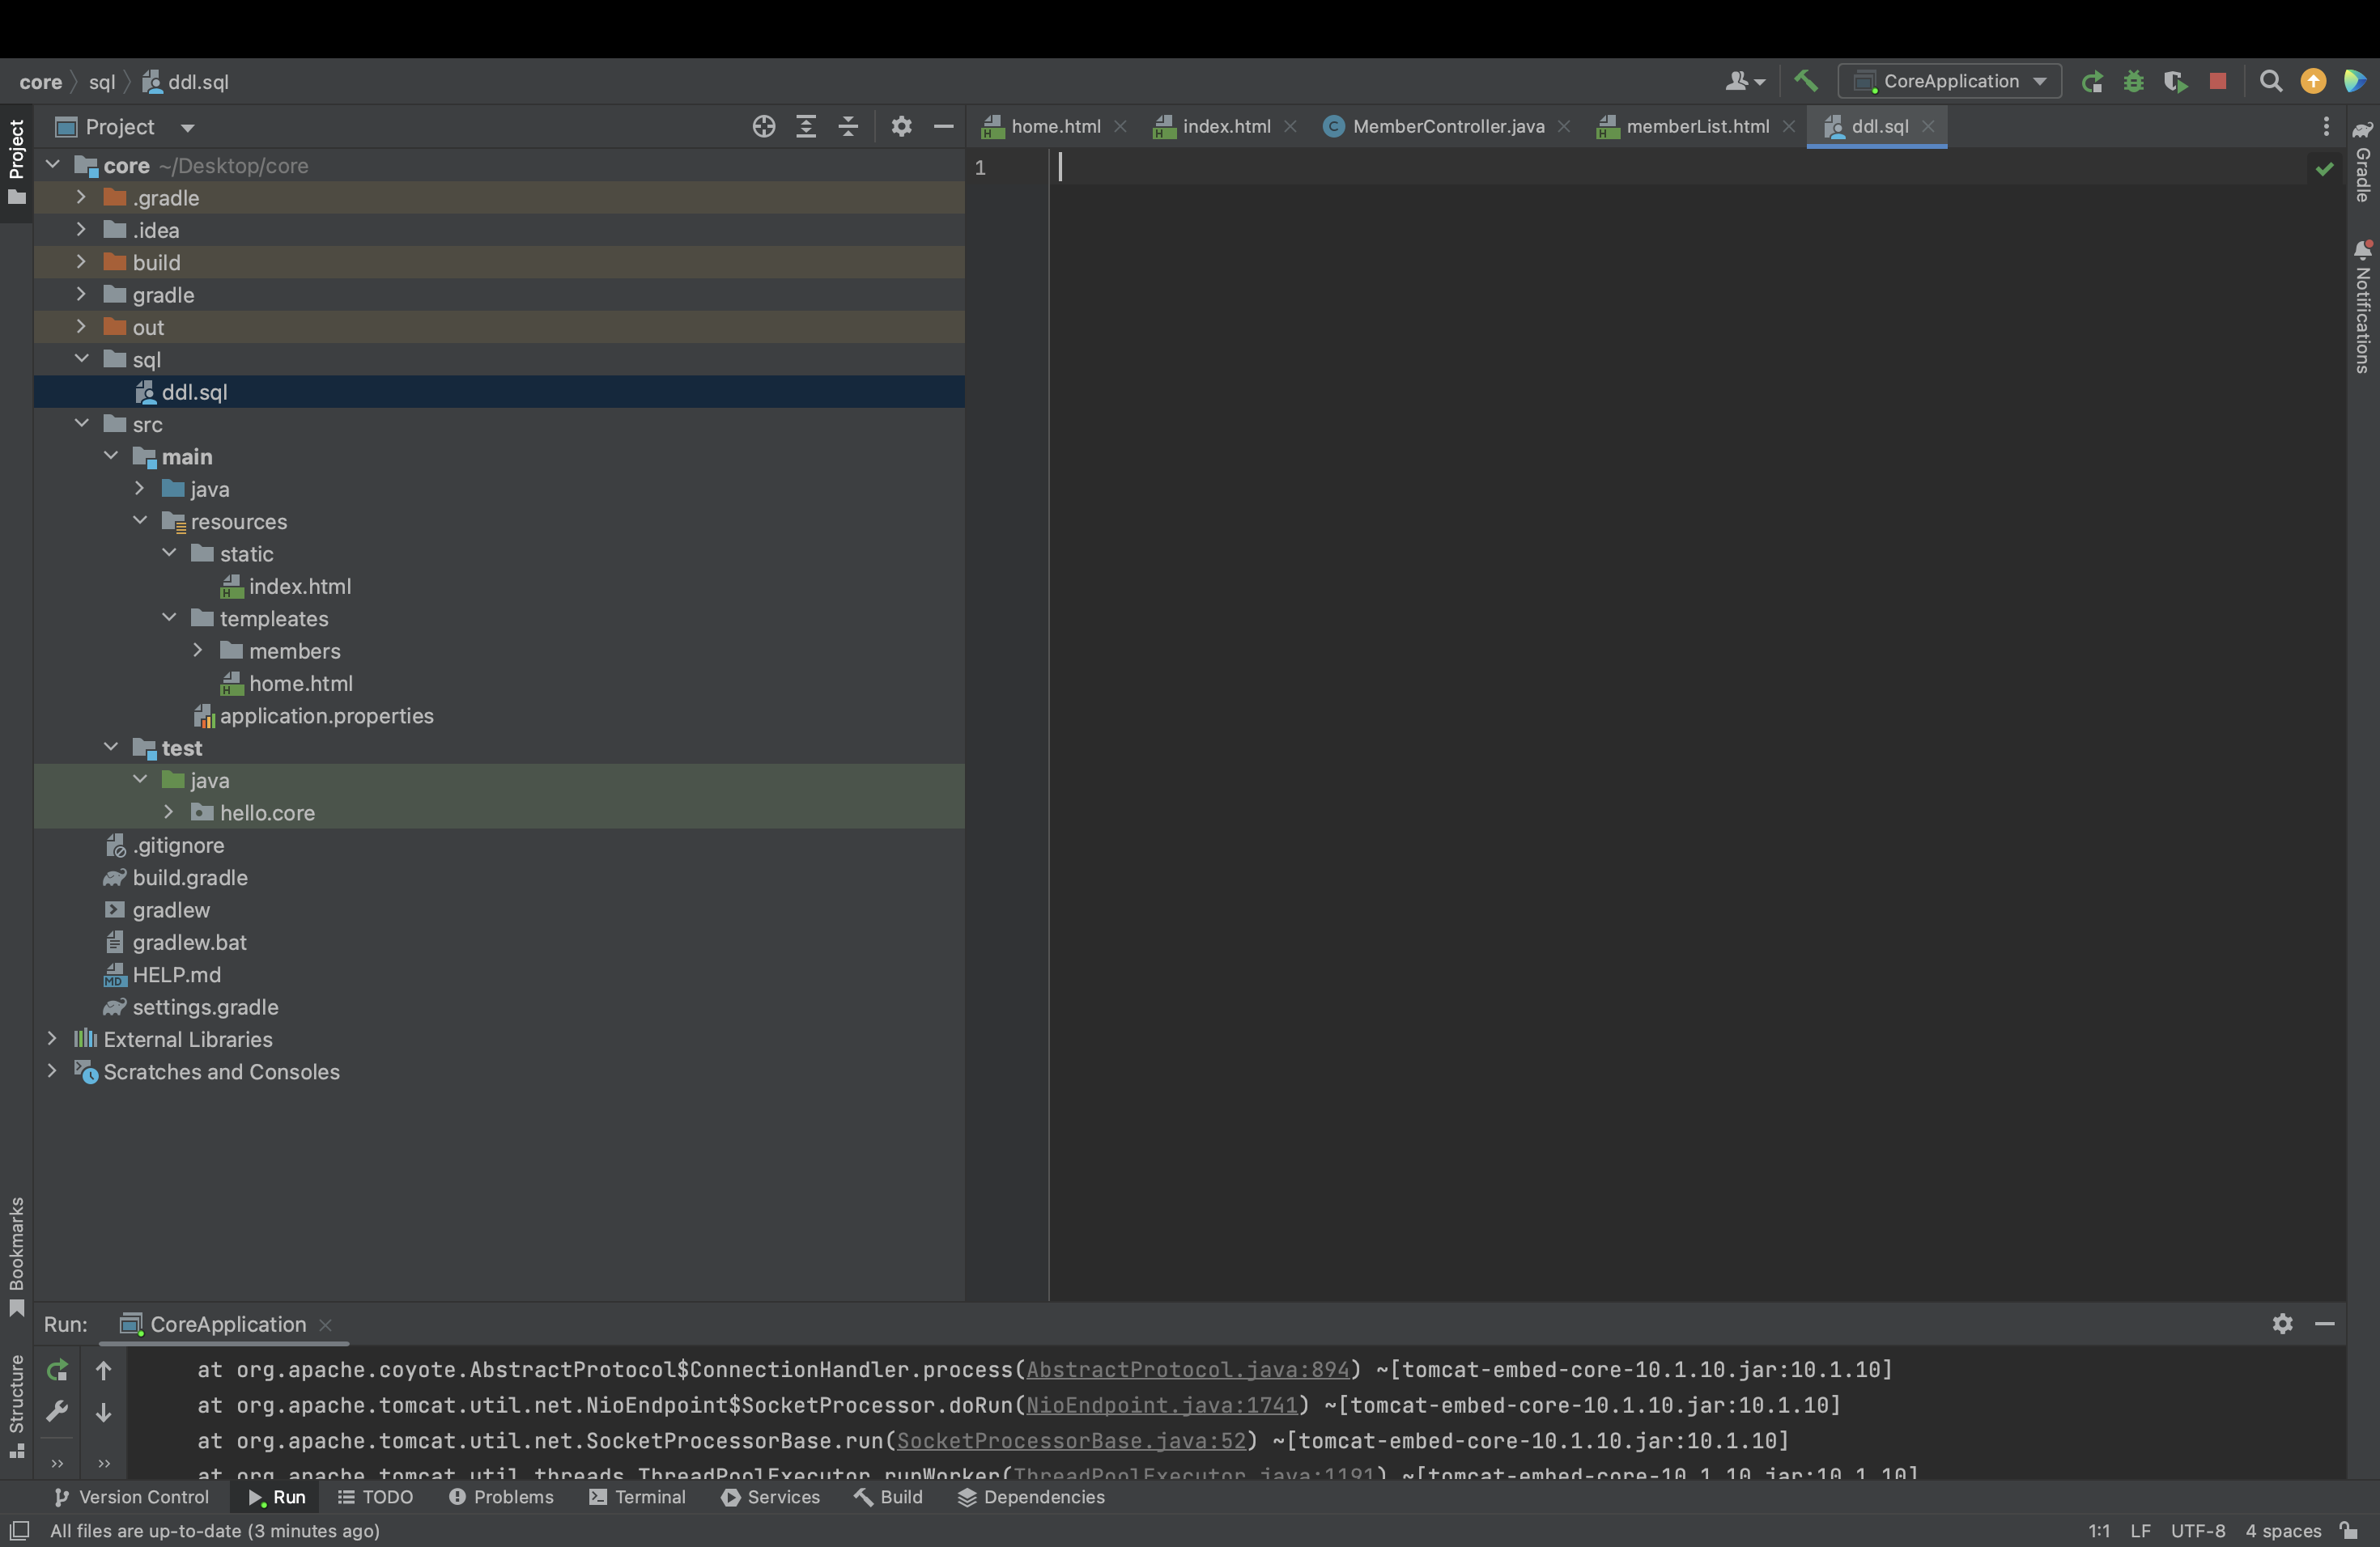
Task: Hide the Project tool window
Action: tap(943, 127)
